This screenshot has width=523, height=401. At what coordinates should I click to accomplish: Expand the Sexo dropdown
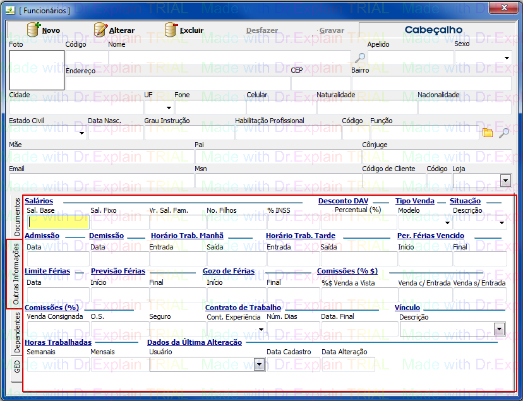click(x=507, y=58)
